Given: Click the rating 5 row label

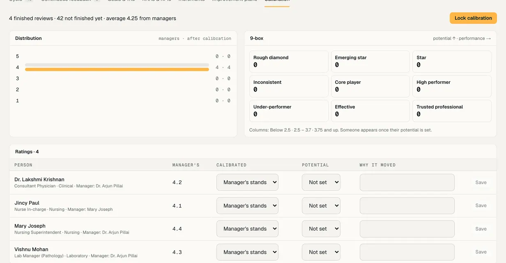Looking at the screenshot, I should 18,56.
